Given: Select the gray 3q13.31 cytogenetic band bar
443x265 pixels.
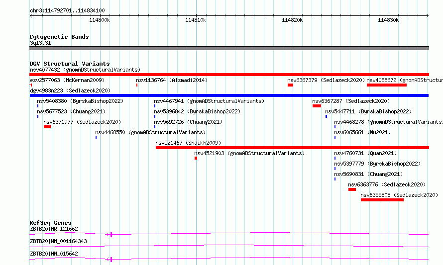Looking at the screenshot, I should [x=229, y=48].
